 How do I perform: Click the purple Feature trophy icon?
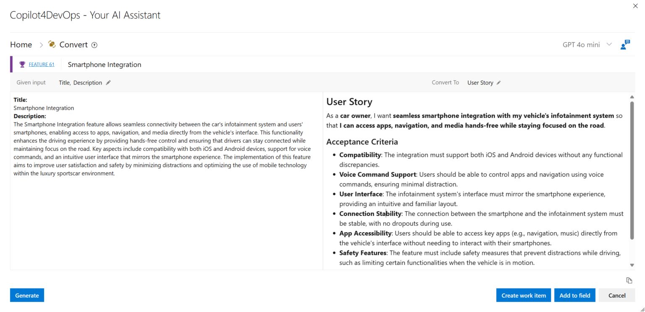[22, 64]
